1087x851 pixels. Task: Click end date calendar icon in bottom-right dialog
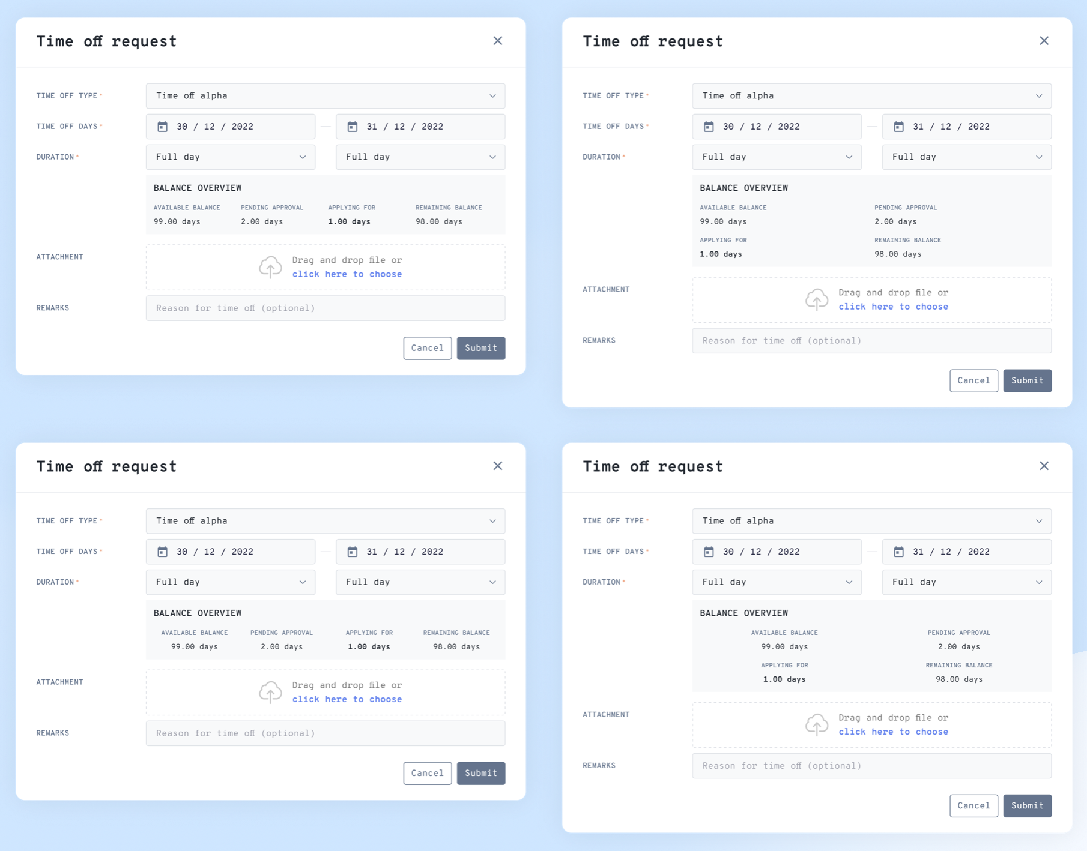[898, 552]
